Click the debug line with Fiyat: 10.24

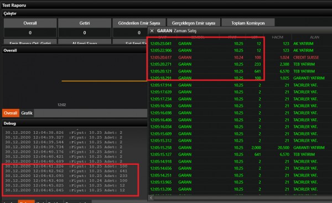click(66, 181)
